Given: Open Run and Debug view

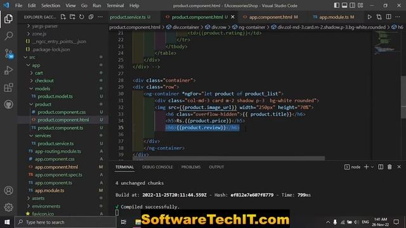Looking at the screenshot, I should pos(8,70).
